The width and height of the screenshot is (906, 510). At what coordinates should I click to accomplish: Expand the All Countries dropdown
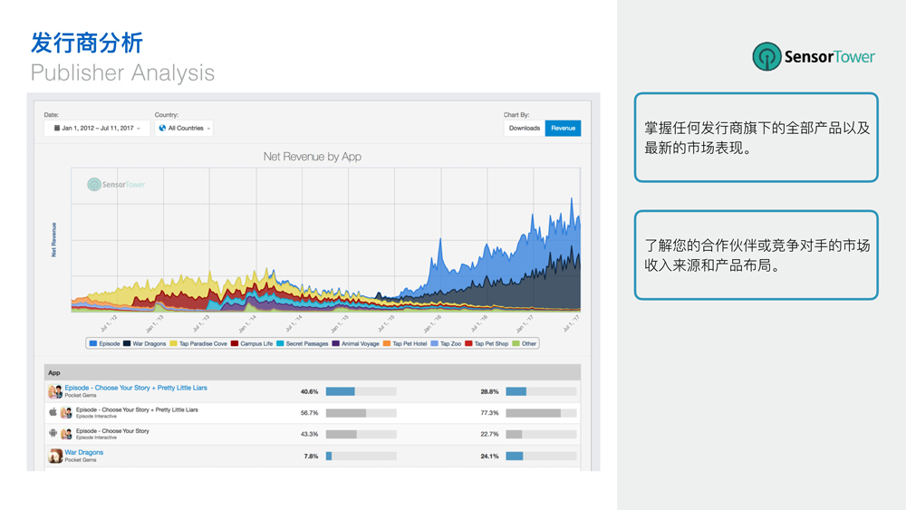[184, 129]
